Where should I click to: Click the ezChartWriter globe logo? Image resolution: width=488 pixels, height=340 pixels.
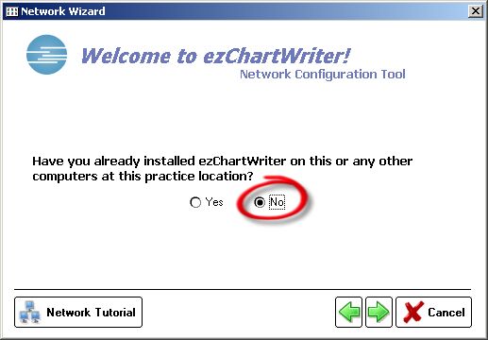46,55
